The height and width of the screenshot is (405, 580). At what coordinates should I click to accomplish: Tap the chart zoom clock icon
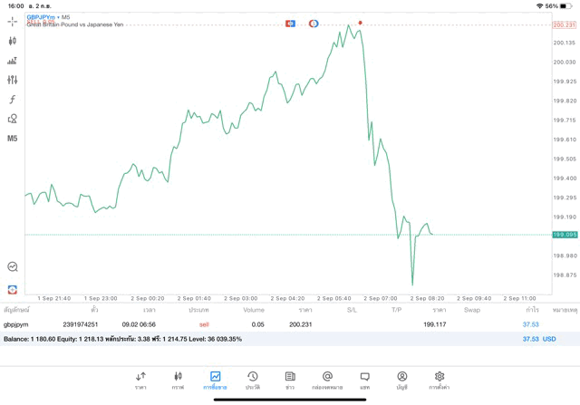point(12,267)
